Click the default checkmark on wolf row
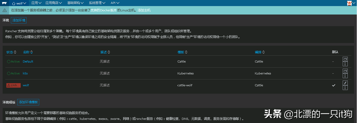Viewport: 357px width, 123px height. [333, 85]
